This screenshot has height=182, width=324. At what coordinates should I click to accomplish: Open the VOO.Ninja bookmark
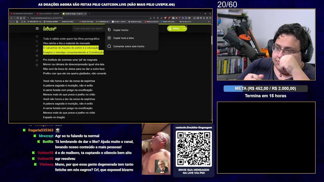click(x=51, y=22)
